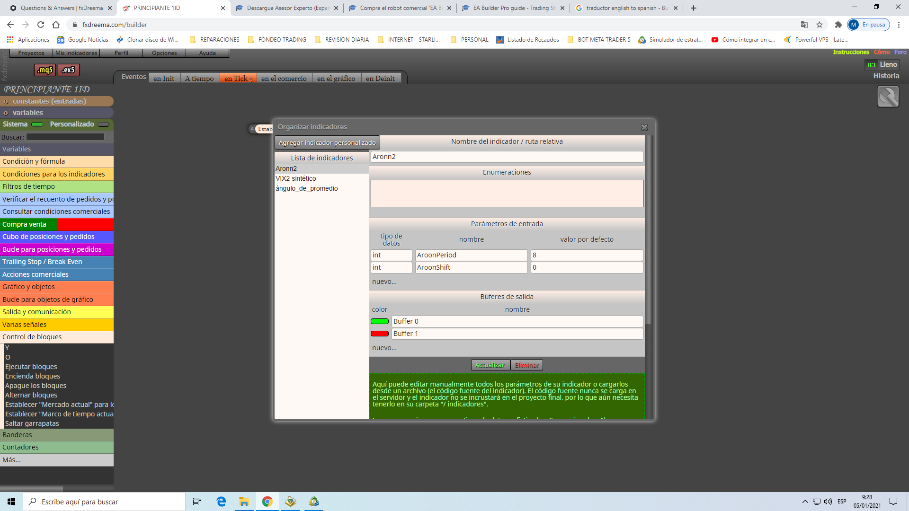Open Chrome extensions puzzle icon
Screen dimensions: 909x511
click(838, 25)
